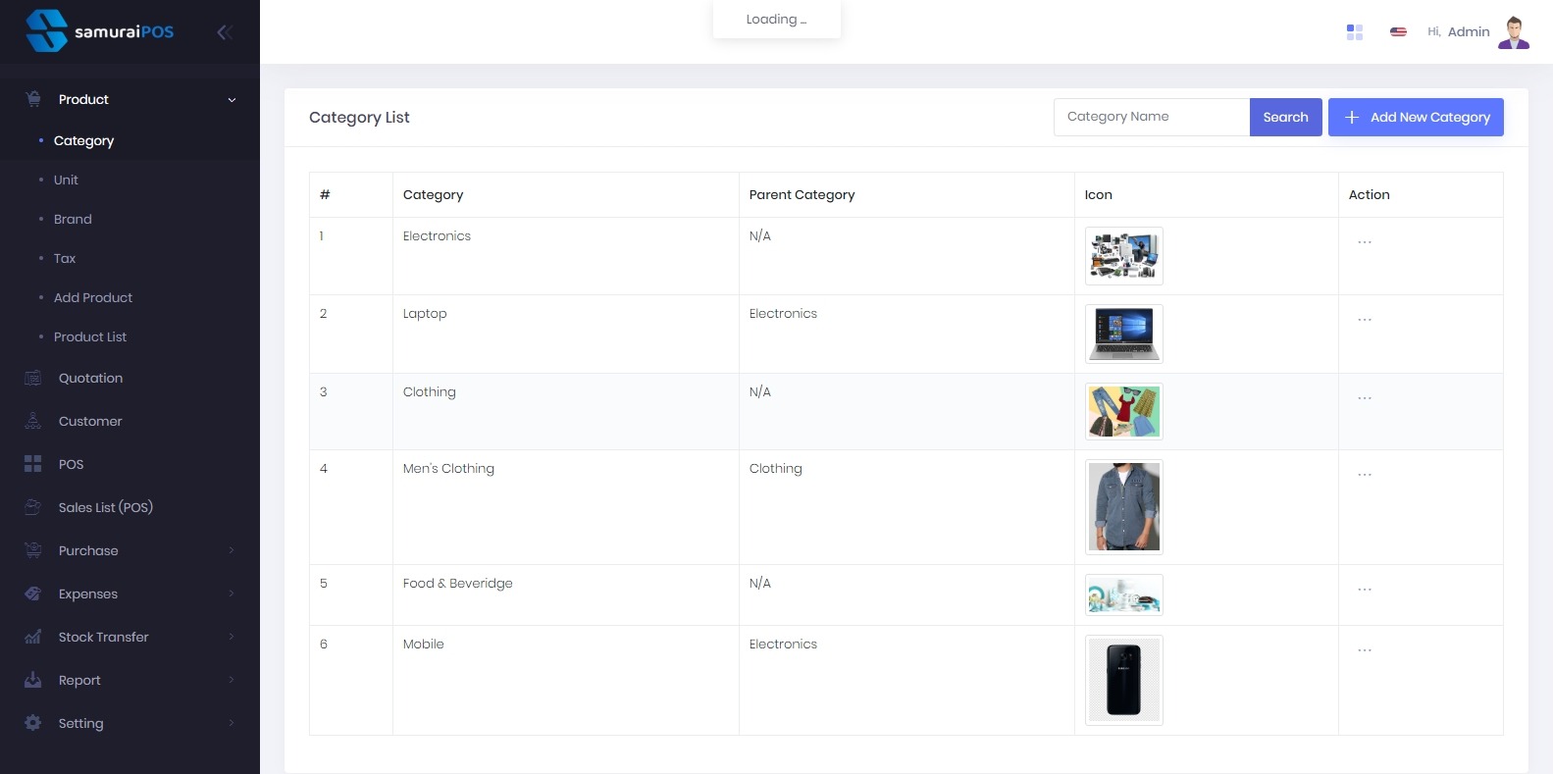Select the Brand menu item
Image resolution: width=1553 pixels, height=774 pixels.
click(73, 220)
